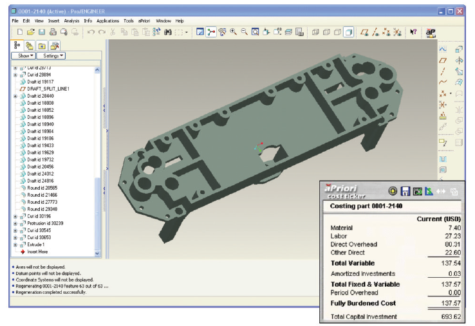
Task: Toggle datum axes display
Action: tap(375, 32)
